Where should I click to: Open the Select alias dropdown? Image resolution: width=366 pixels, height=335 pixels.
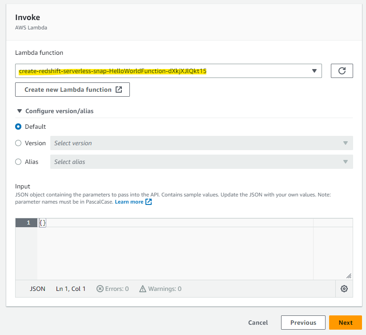click(201, 162)
